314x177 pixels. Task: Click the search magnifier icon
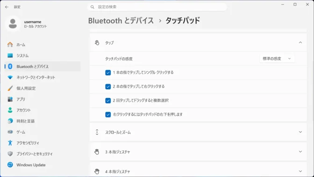coord(93,7)
